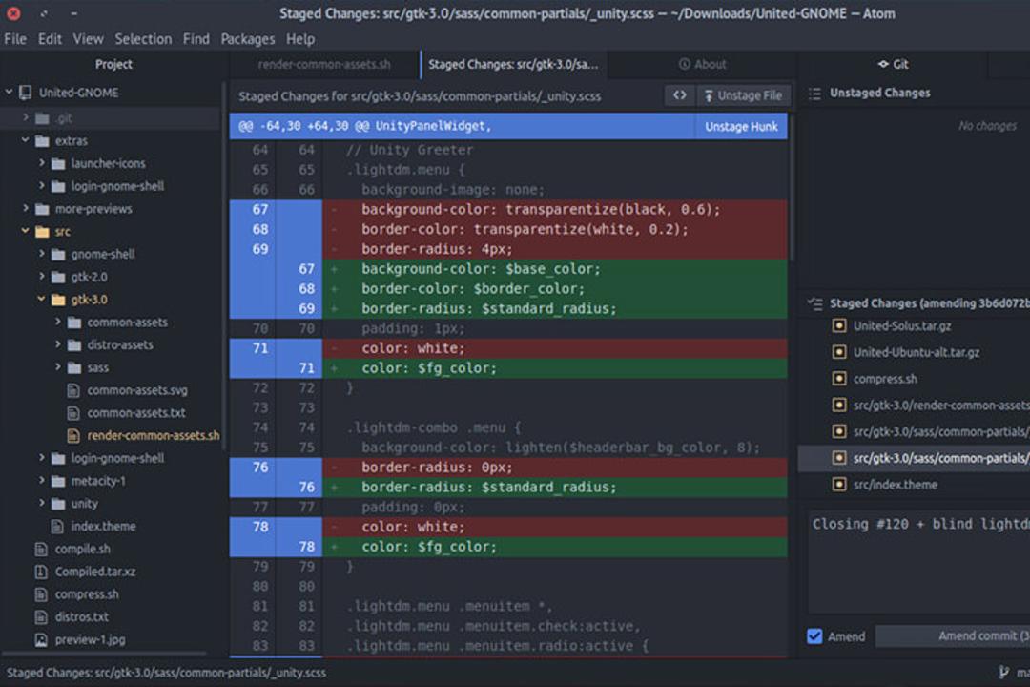Screen dimensions: 1030x687
Task: Open the Selection menu
Action: pos(143,39)
